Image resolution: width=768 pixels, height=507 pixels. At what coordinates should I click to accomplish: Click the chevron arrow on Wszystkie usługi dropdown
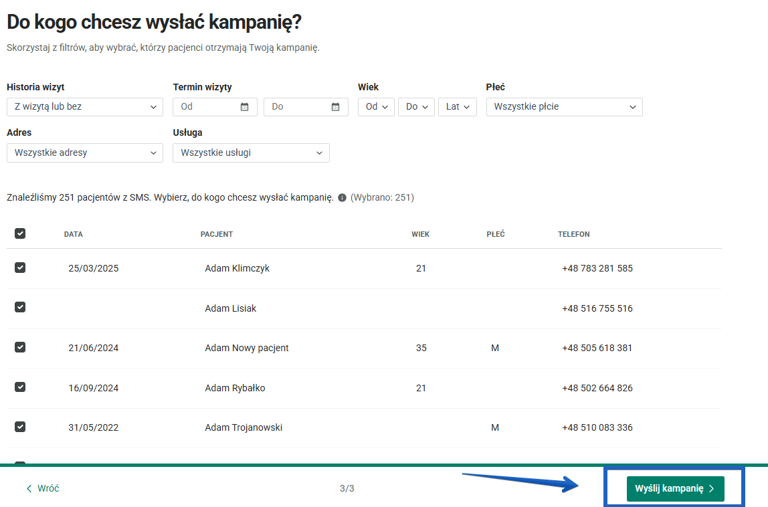pos(319,153)
